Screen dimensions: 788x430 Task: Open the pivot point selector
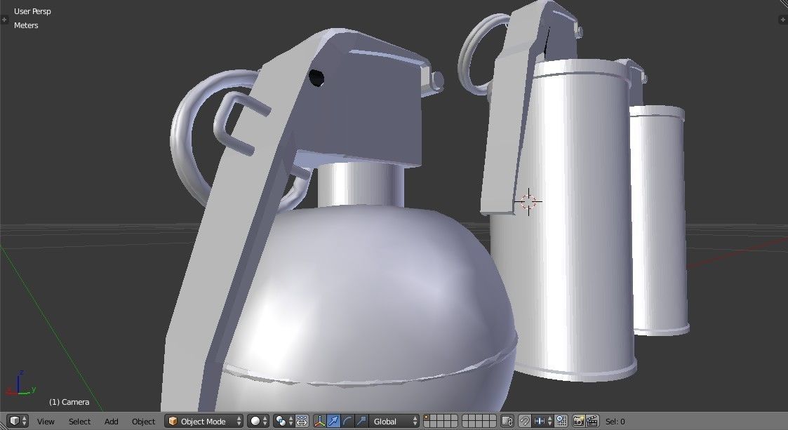pyautogui.click(x=284, y=421)
